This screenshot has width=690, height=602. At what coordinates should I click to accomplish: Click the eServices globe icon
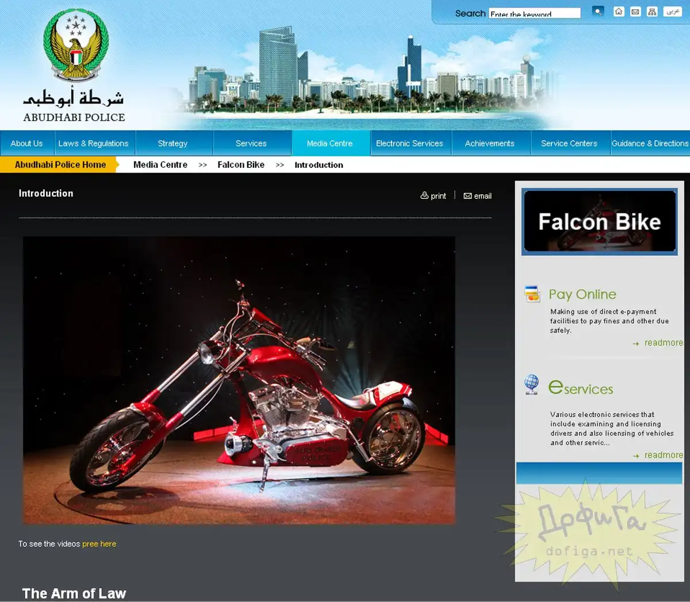pyautogui.click(x=532, y=384)
